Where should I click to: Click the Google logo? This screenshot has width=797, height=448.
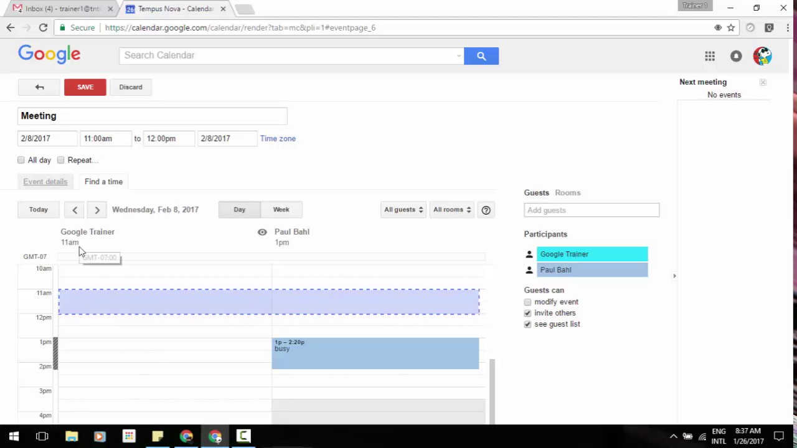pyautogui.click(x=49, y=55)
